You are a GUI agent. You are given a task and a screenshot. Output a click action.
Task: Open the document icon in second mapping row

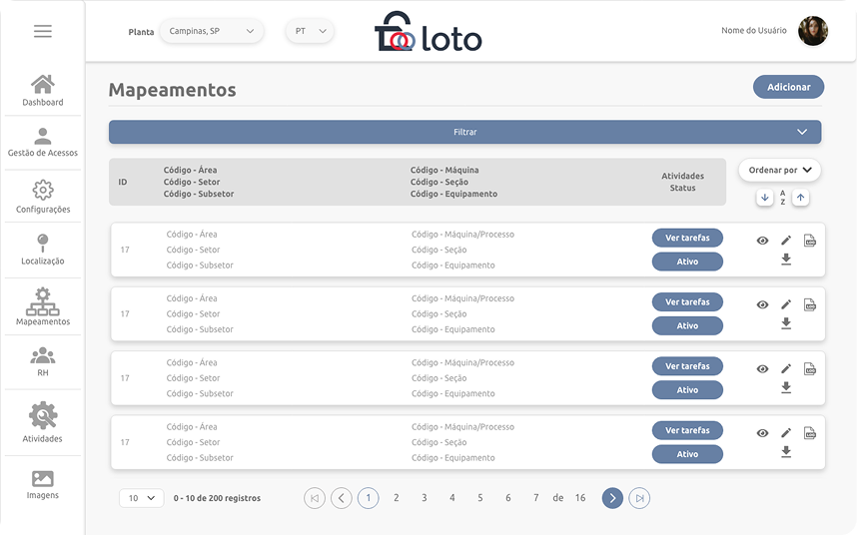click(809, 304)
